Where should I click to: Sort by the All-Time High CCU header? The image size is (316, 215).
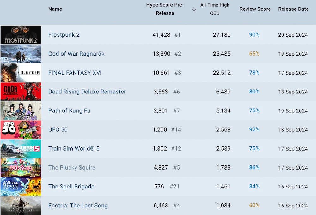[215, 9]
